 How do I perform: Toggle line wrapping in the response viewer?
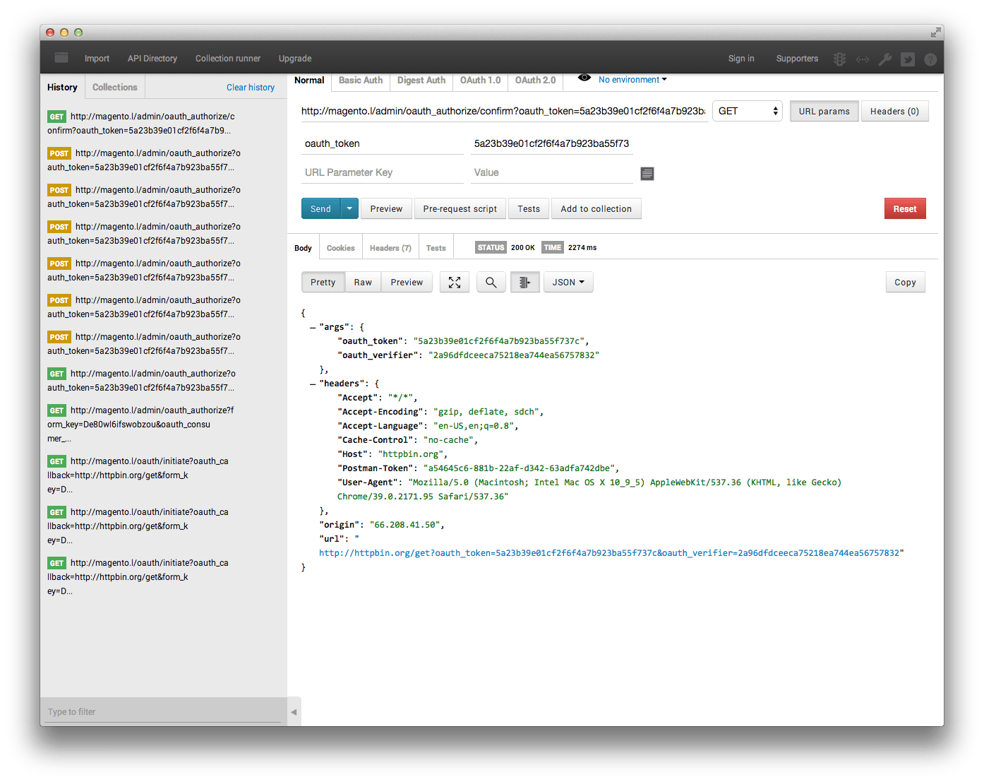coord(524,282)
